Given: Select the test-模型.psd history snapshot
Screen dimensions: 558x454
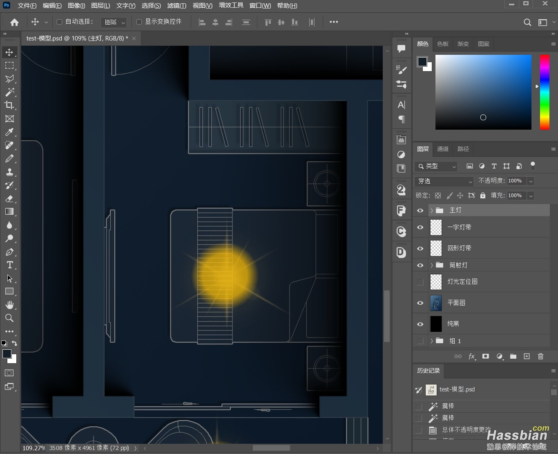Looking at the screenshot, I should click(481, 389).
